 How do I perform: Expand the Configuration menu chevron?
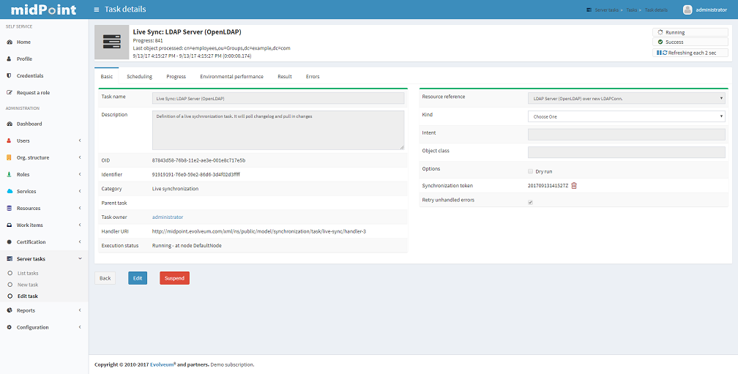[x=80, y=327]
